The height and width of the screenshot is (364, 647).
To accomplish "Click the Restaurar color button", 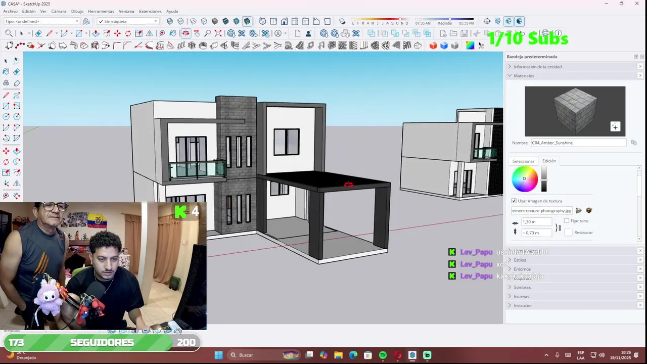I will coord(583,233).
